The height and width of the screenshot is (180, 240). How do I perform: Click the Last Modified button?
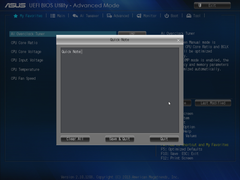[213, 103]
